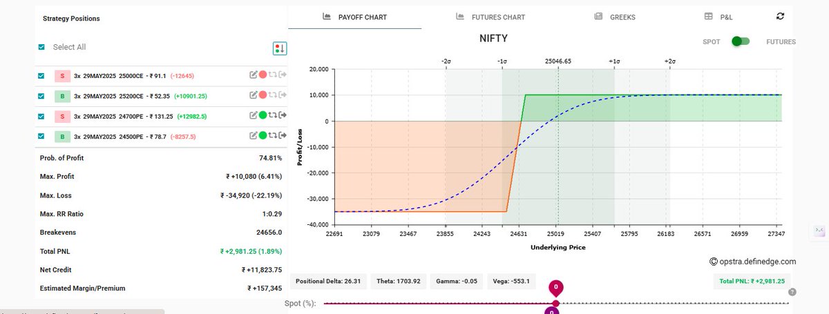Screen dimensions: 829x314
Task: Click the Max. RR Ratio value 1:0.29
Action: (x=271, y=214)
